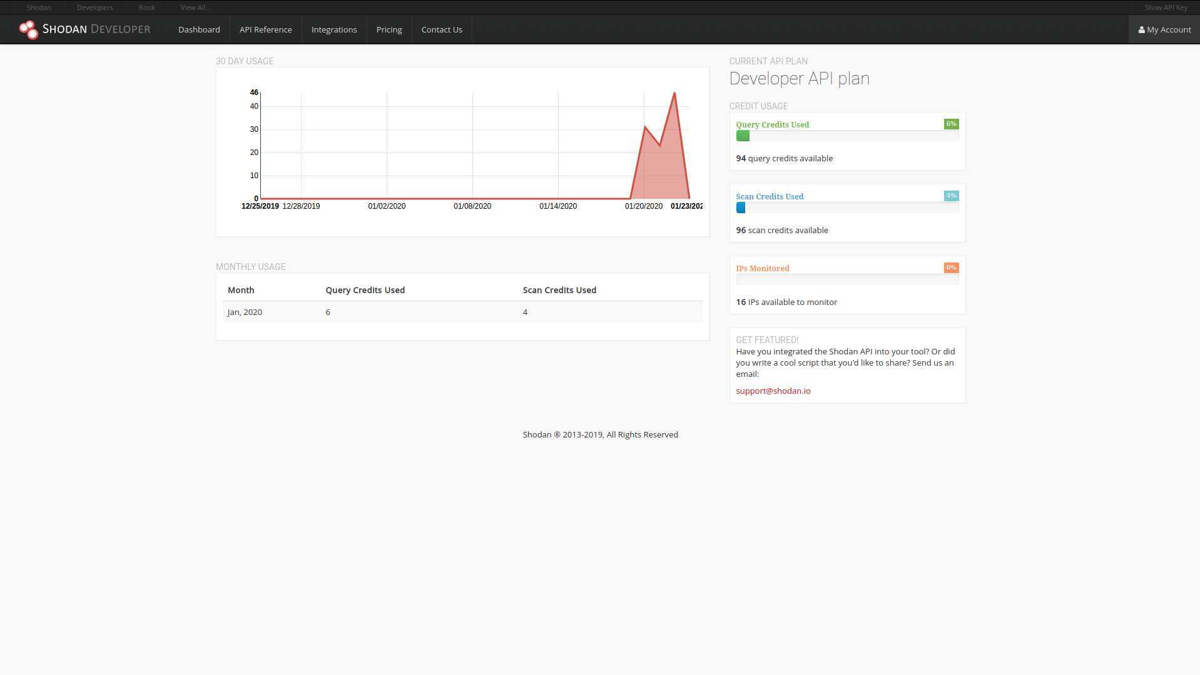Open the Developers top bar link
The image size is (1200, 675).
click(94, 7)
